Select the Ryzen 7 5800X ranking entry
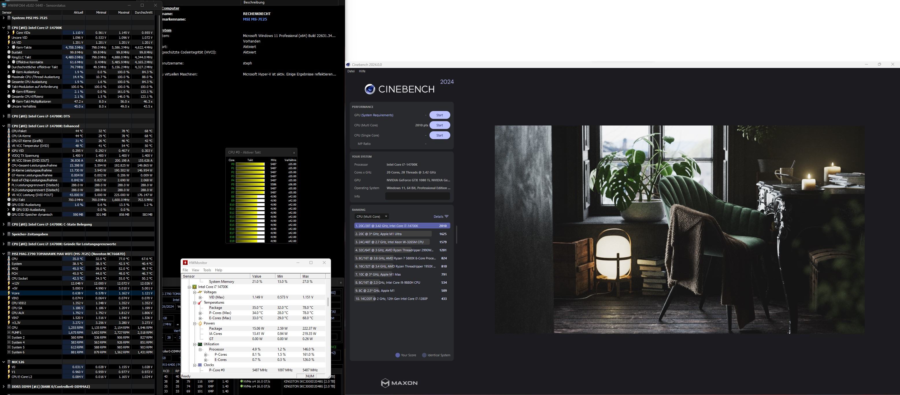 [x=402, y=258]
